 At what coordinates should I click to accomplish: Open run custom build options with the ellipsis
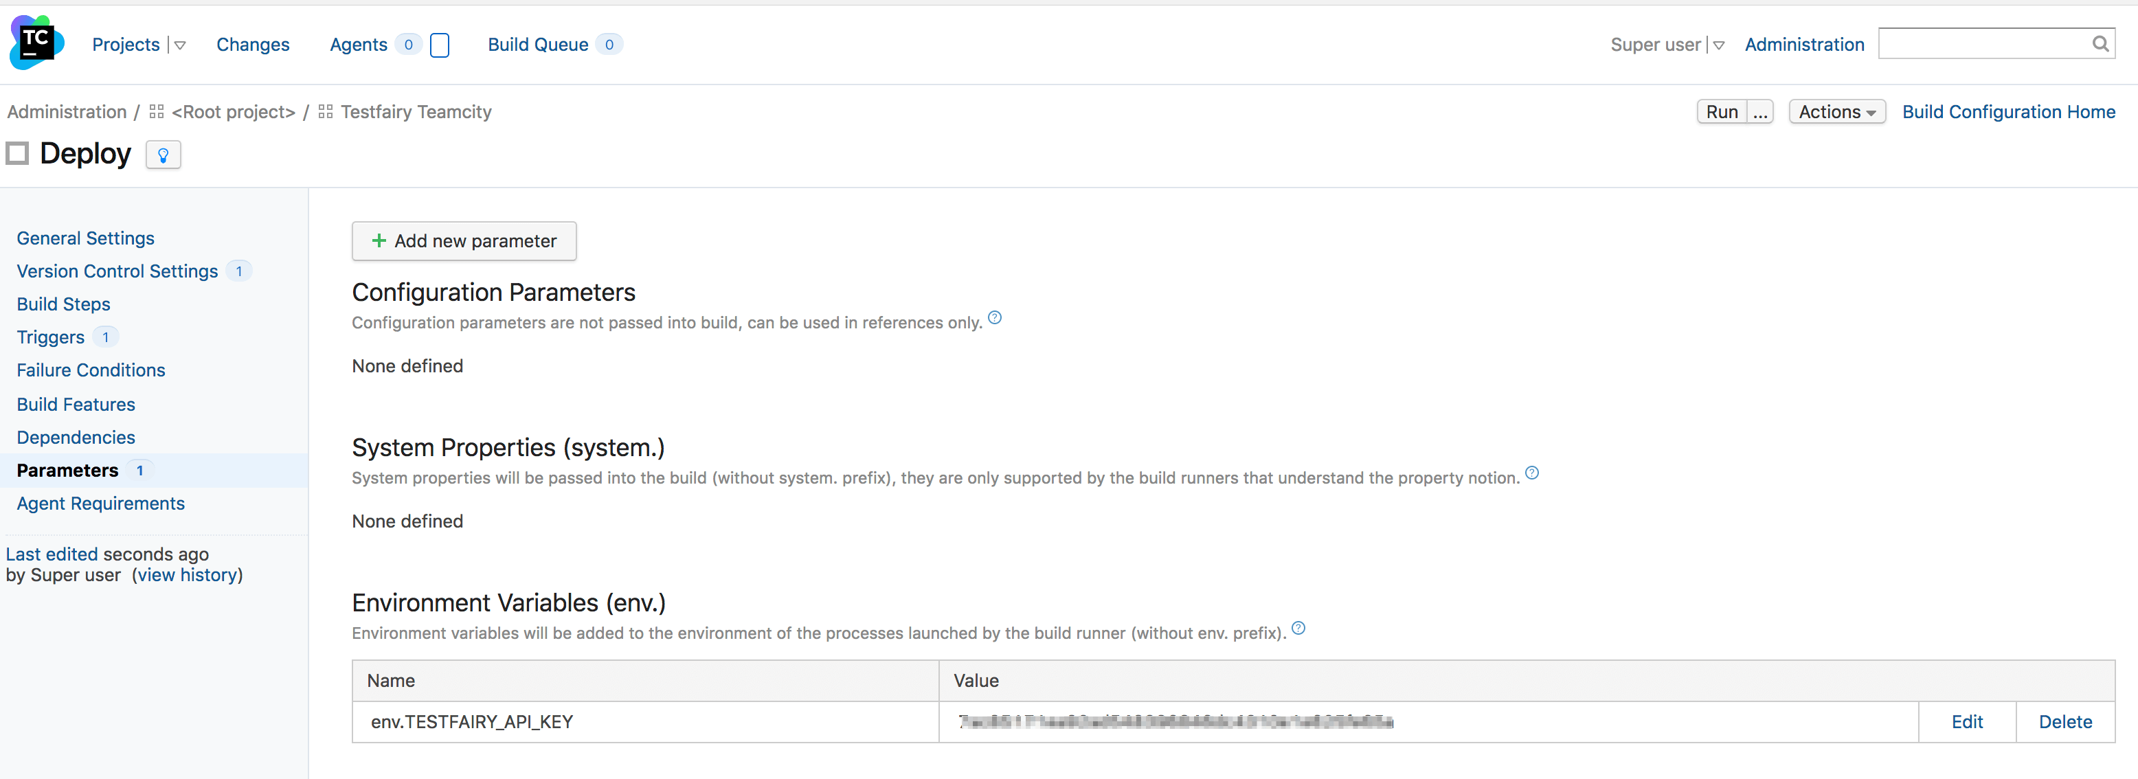click(1760, 111)
